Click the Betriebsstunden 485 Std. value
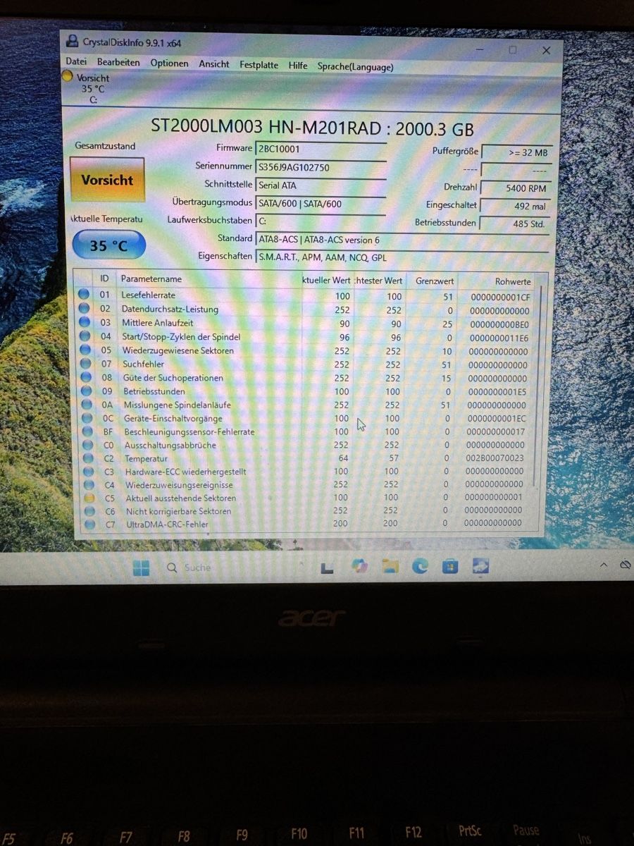This screenshot has height=846, width=634. (516, 223)
